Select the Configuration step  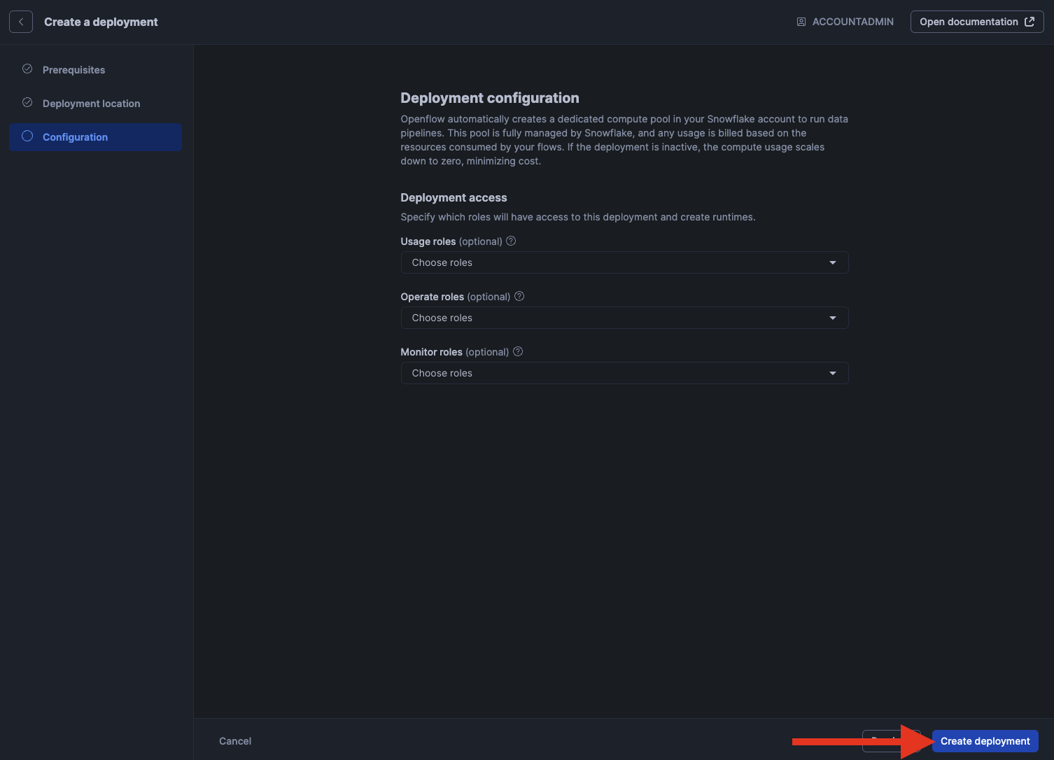pos(75,137)
